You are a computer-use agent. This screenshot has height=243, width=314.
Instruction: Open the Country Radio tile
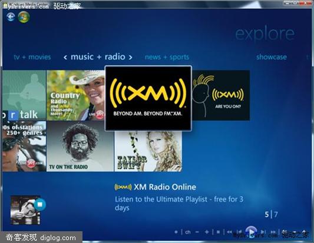[75, 95]
